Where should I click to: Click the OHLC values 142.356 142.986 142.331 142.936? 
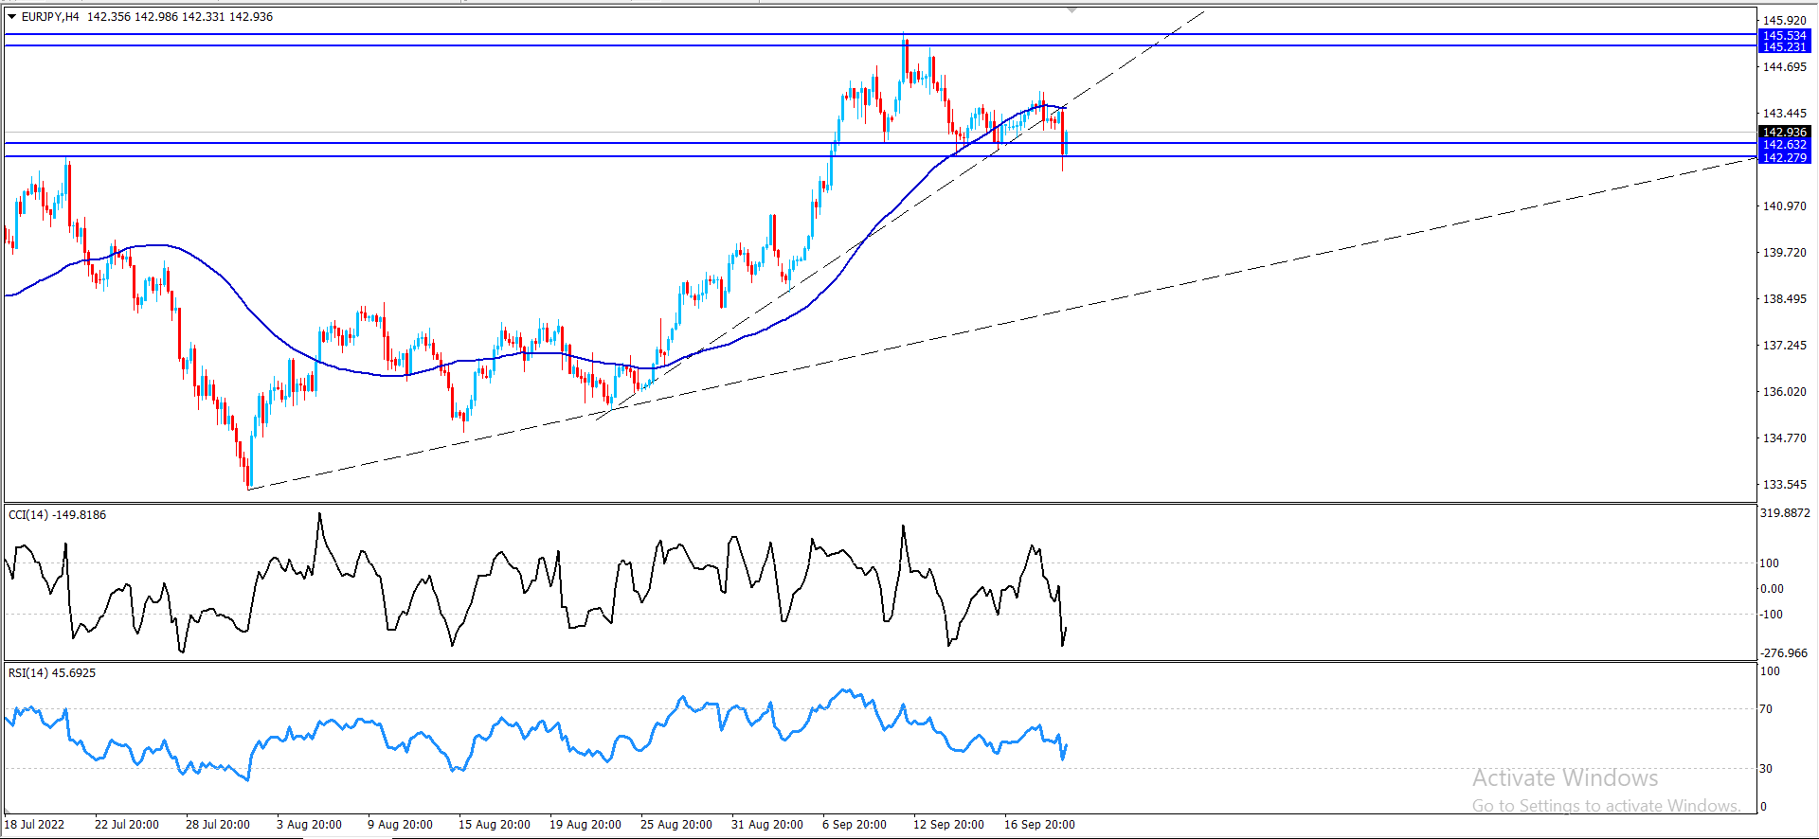point(180,17)
